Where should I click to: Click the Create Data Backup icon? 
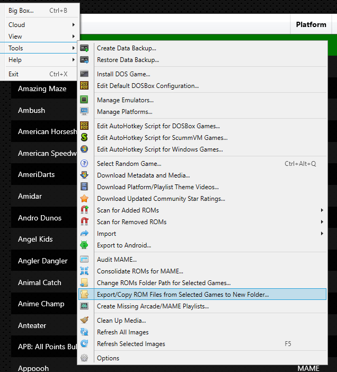pos(84,48)
